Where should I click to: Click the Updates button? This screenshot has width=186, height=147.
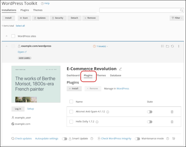click(40, 18)
